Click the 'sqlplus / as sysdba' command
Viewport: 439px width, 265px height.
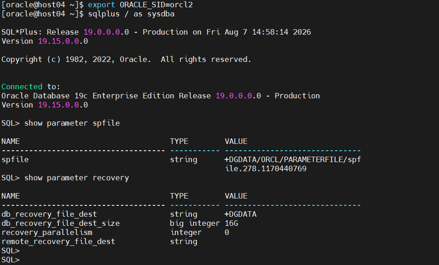pos(131,14)
